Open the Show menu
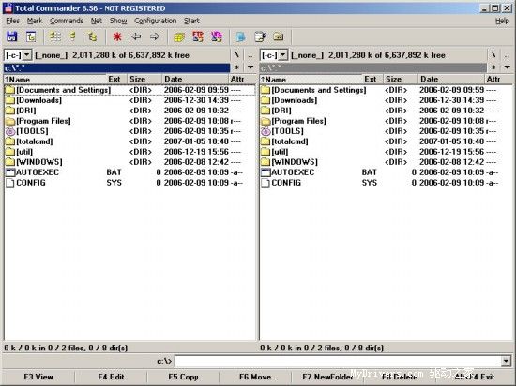516x386 pixels. [118, 21]
